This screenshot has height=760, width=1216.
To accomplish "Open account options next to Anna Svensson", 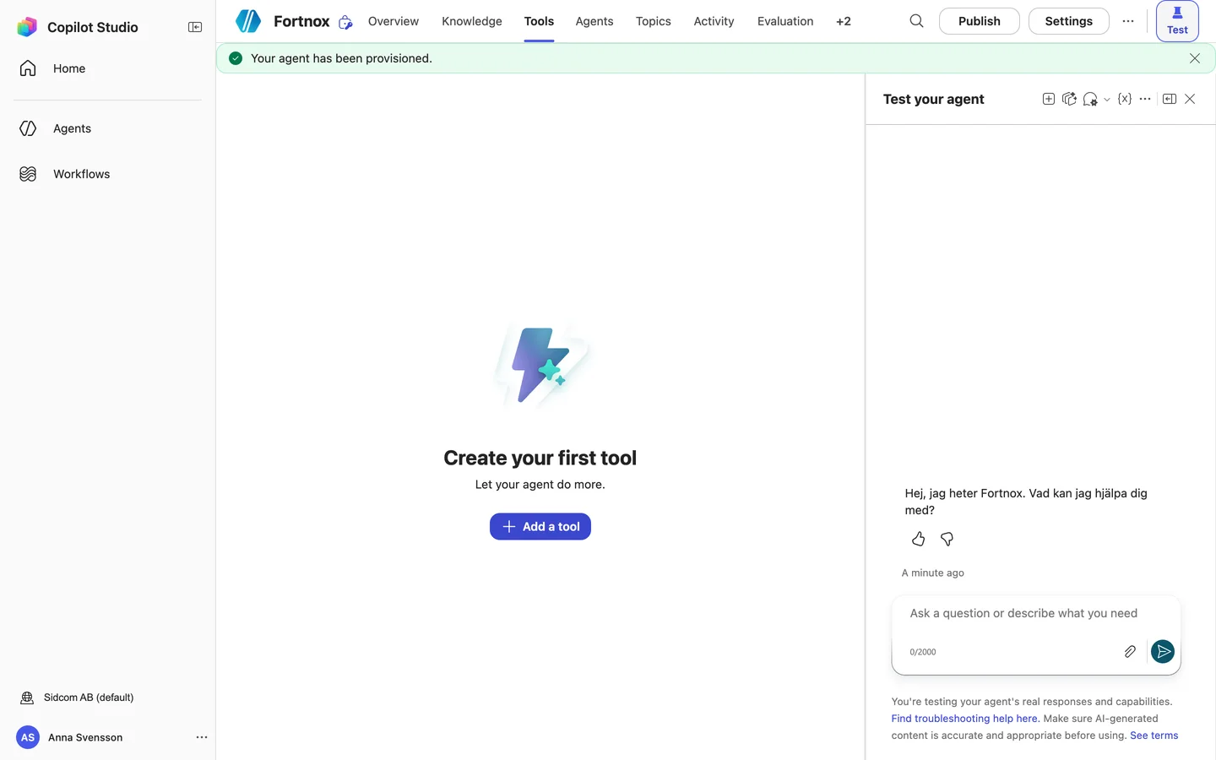I will pos(202,737).
